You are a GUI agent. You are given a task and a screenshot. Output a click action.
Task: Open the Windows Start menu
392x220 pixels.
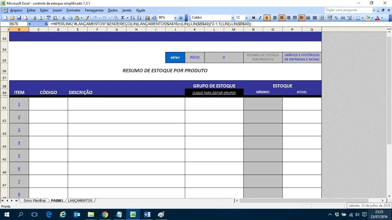7,214
